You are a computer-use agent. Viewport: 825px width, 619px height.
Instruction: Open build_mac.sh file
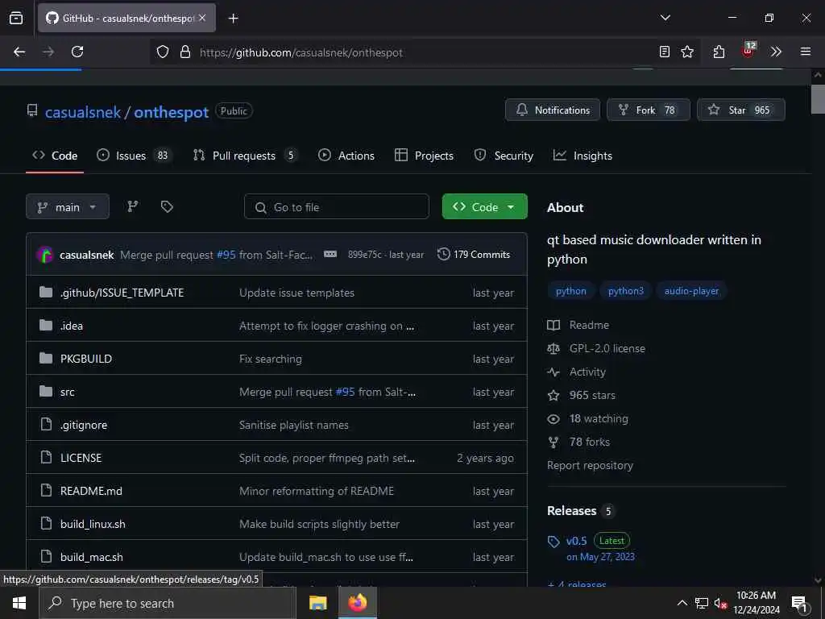click(92, 557)
